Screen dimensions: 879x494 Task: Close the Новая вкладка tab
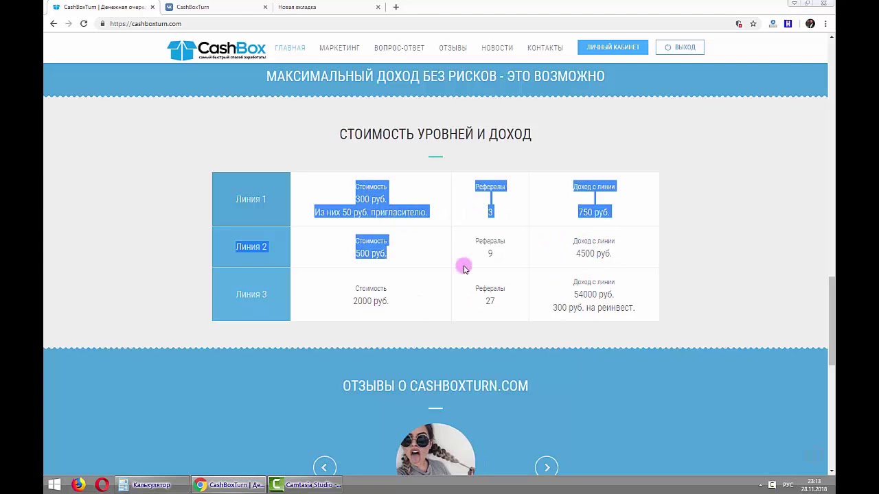point(378,7)
